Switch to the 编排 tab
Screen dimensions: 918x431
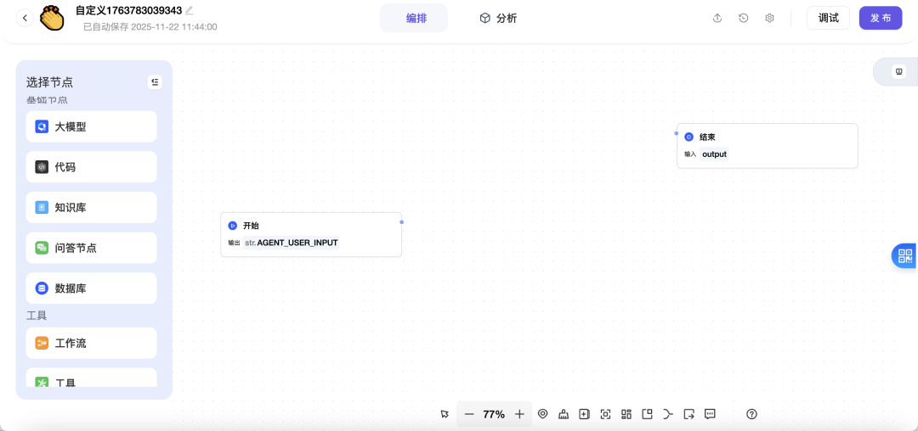(416, 18)
